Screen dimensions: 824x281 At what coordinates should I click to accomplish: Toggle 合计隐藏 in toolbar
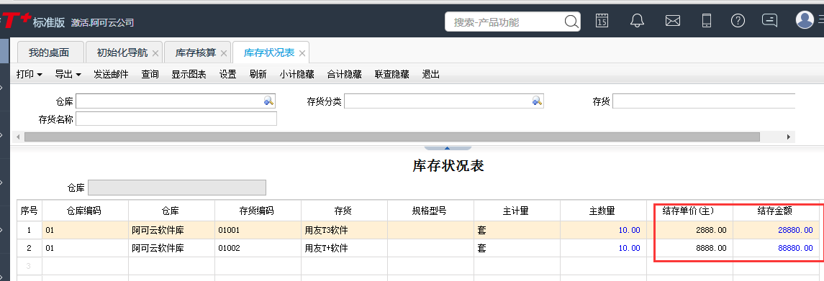pyautogui.click(x=344, y=74)
